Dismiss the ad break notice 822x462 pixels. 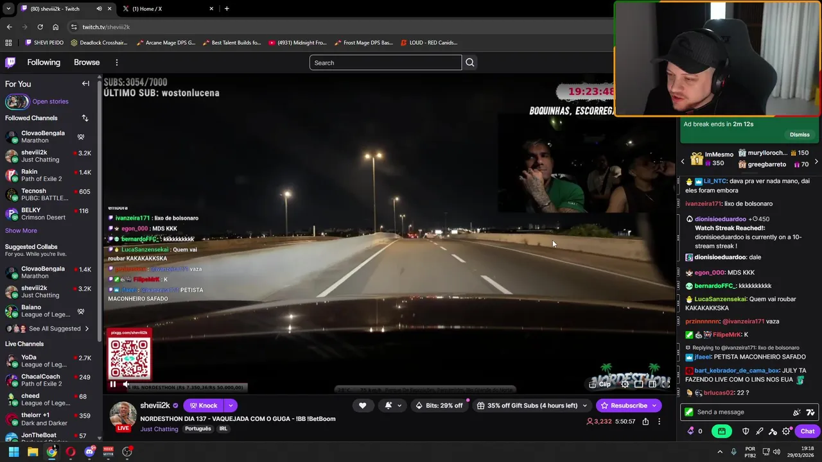(800, 135)
